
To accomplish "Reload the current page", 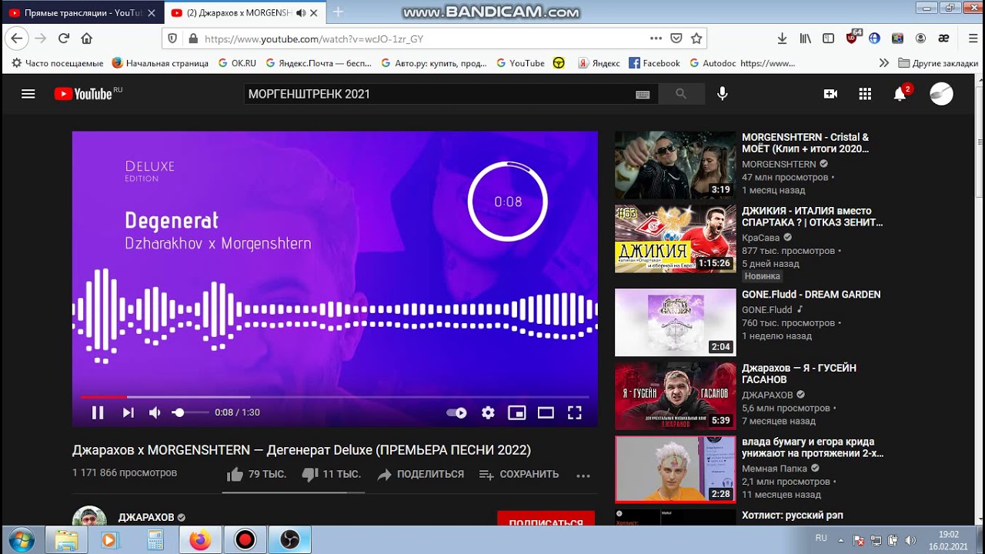I will 64,38.
